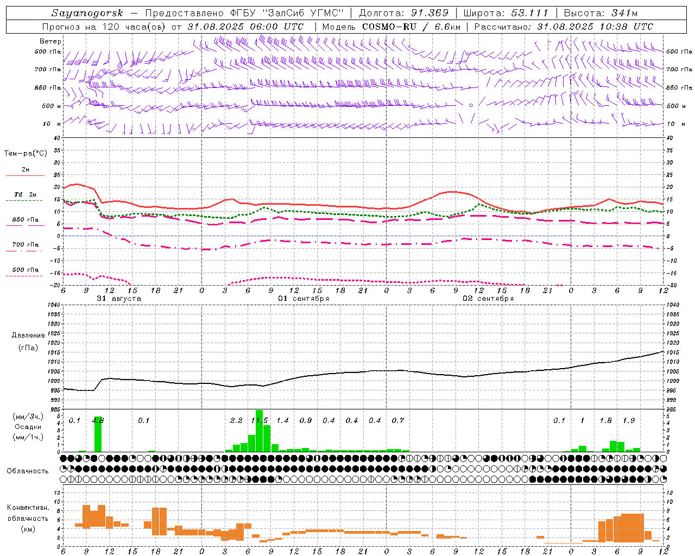Select the 'Широта: 53.111' header field
Viewport: 695px width, 556px height.
click(506, 13)
